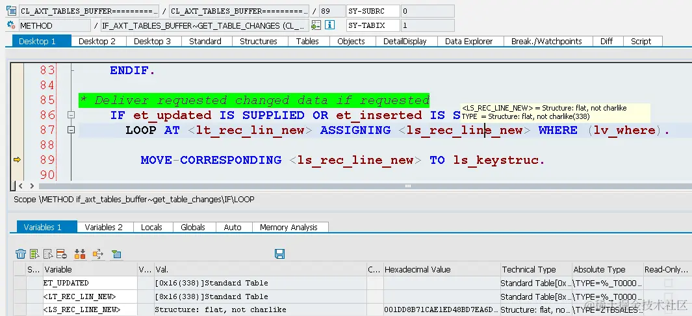Image resolution: width=692 pixels, height=316 pixels.
Task: Click the IF_AXT_TABLES_BUFFER~GET_TABLE_CHANGES method field
Action: click(205, 25)
